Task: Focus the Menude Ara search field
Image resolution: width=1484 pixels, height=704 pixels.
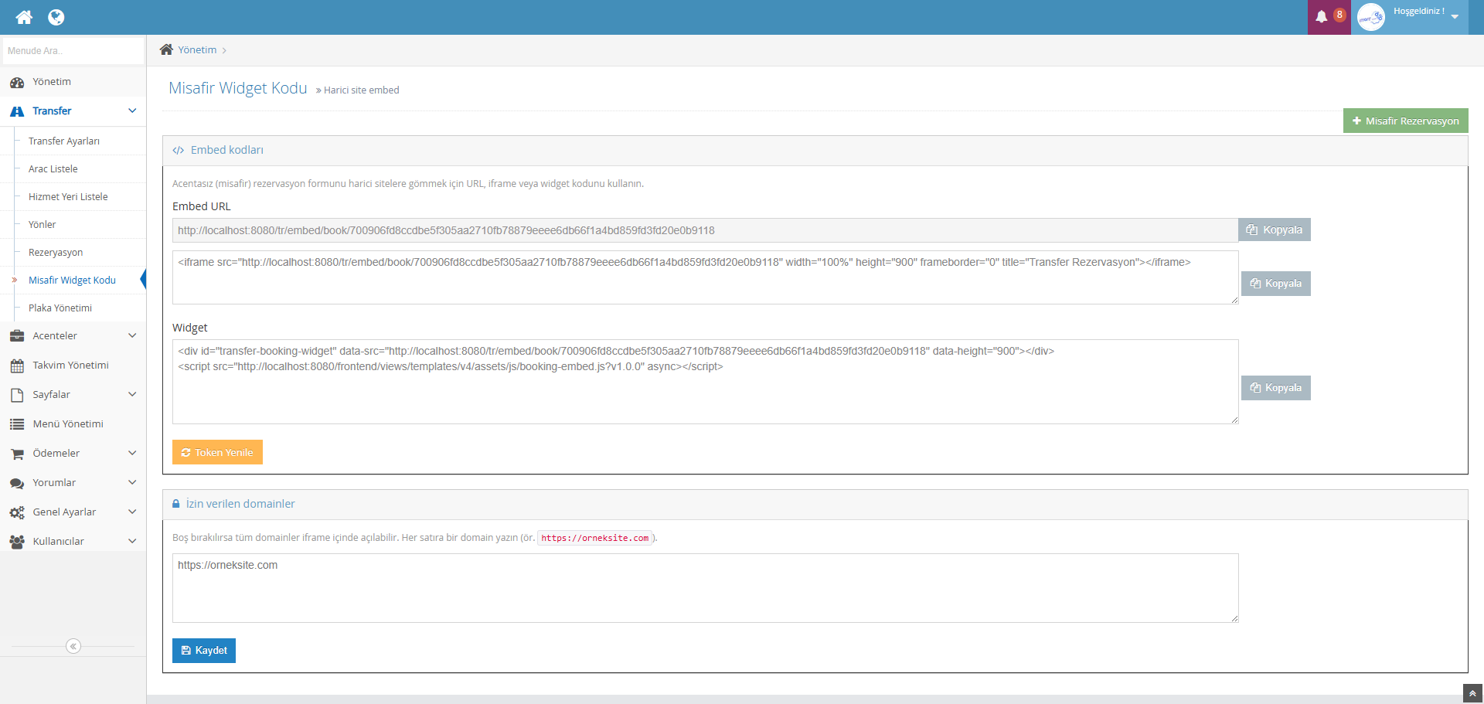Action: pyautogui.click(x=73, y=51)
